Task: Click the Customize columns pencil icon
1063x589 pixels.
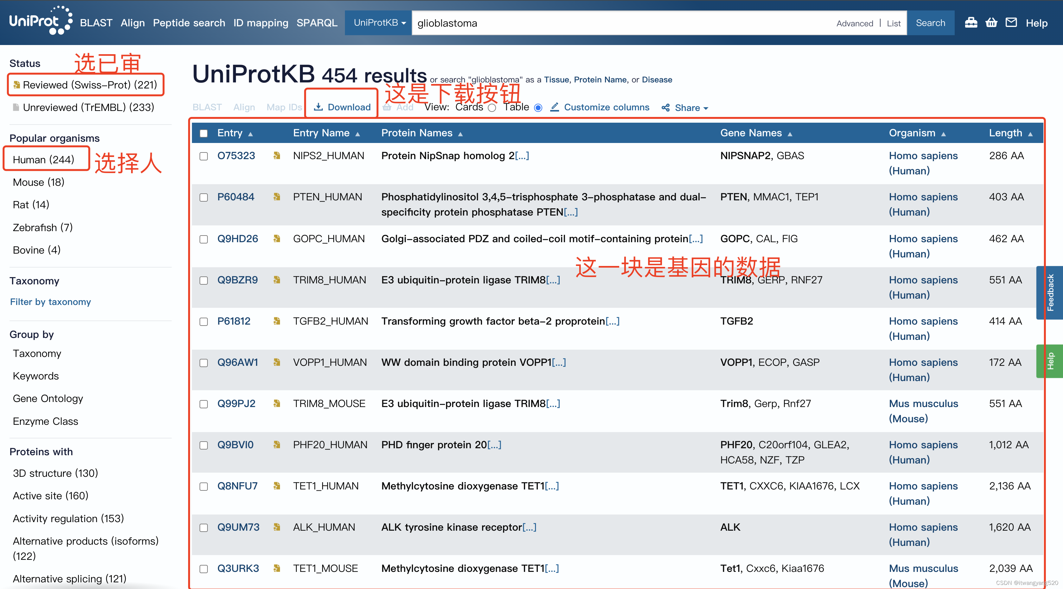Action: click(x=554, y=107)
